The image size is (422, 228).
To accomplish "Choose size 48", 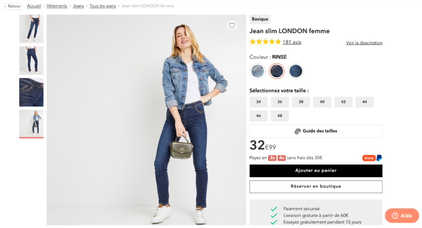I will point(280,116).
